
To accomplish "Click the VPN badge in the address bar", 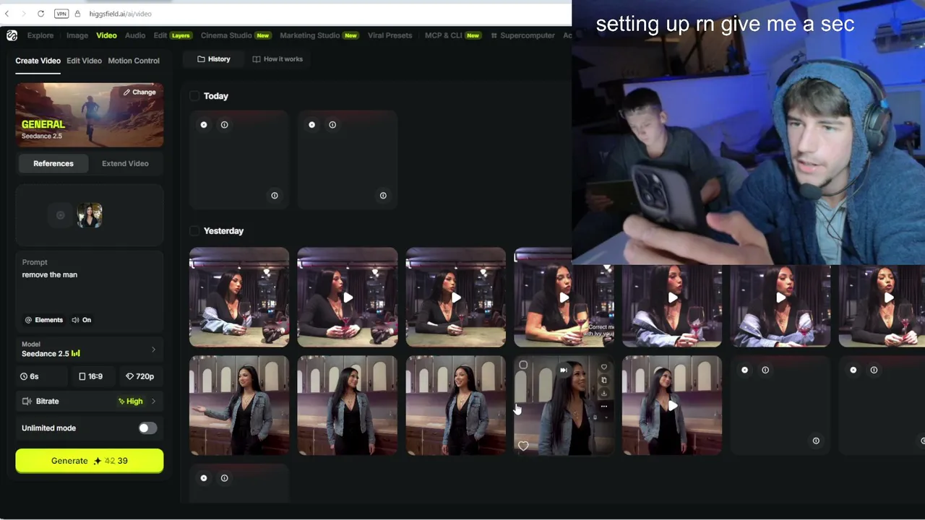I will (x=61, y=14).
